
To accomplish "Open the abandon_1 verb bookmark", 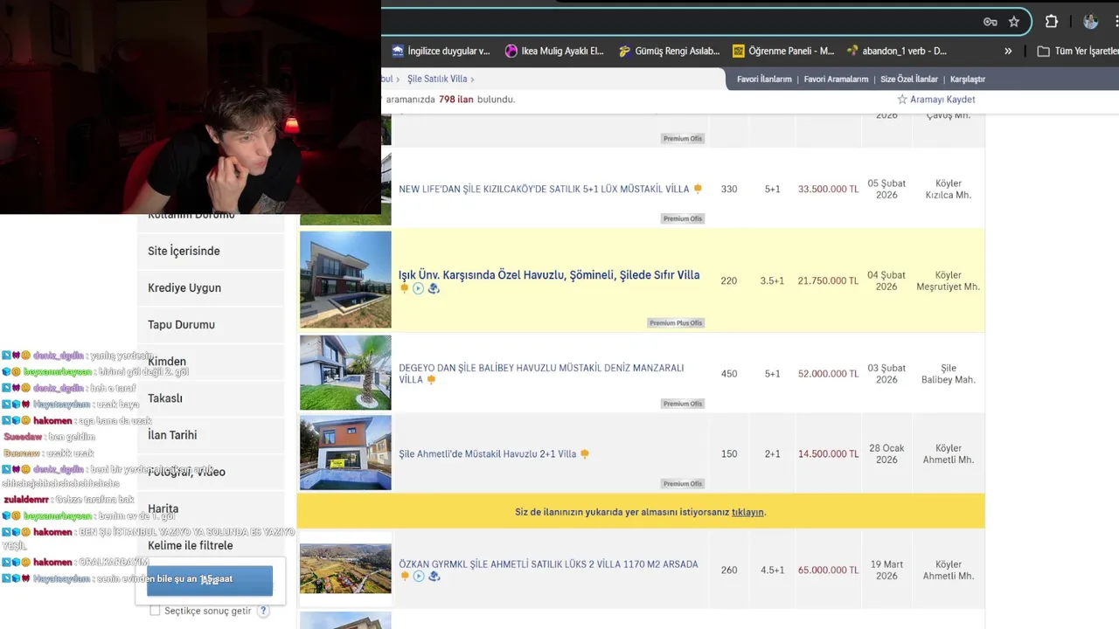I will point(897,51).
